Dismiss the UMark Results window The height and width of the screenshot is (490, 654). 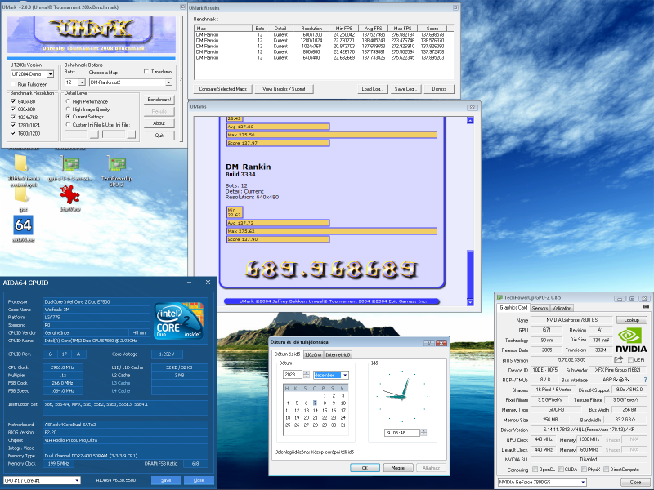tap(439, 89)
